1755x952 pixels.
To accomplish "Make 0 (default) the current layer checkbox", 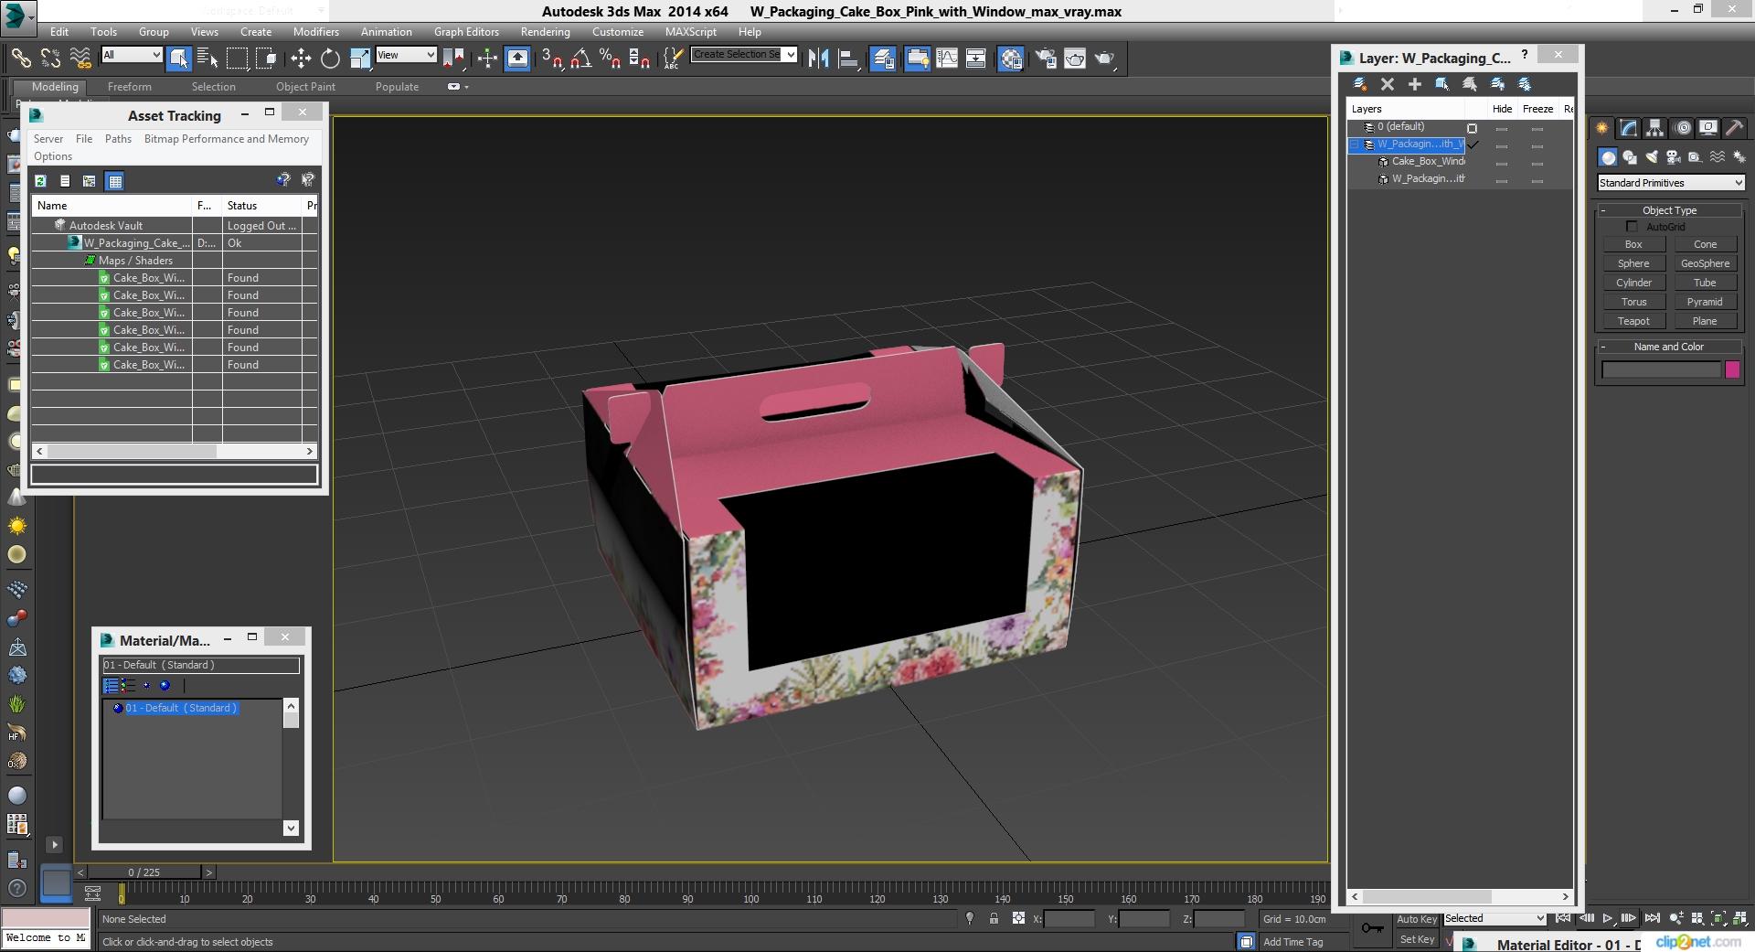I will 1472,128.
